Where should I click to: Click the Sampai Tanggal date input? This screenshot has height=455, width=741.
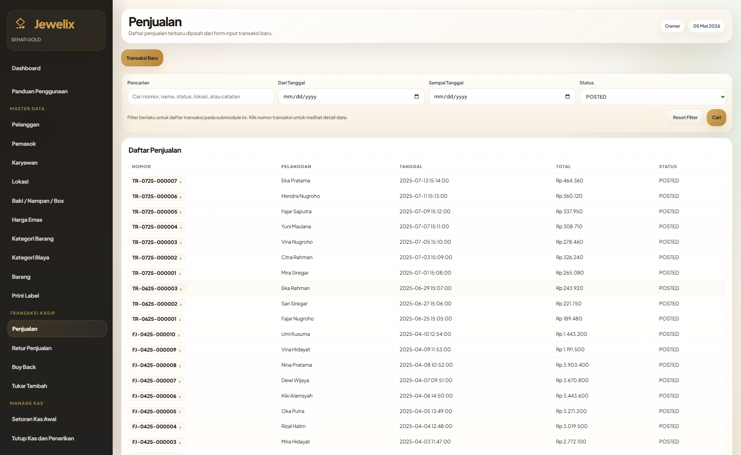pyautogui.click(x=502, y=97)
